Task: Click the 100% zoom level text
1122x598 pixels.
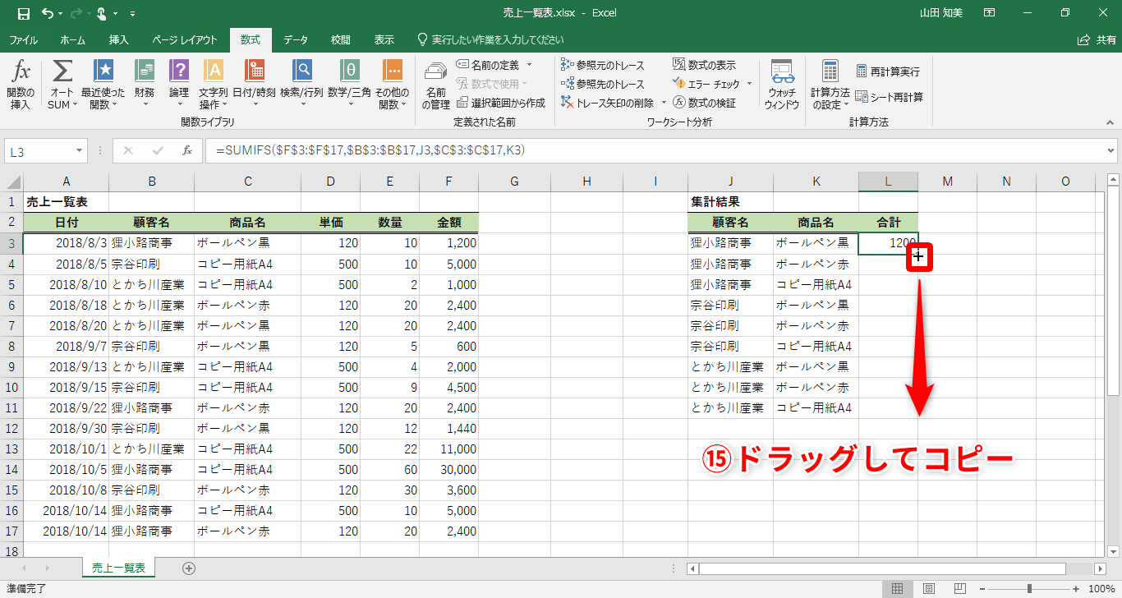Action: [1101, 589]
